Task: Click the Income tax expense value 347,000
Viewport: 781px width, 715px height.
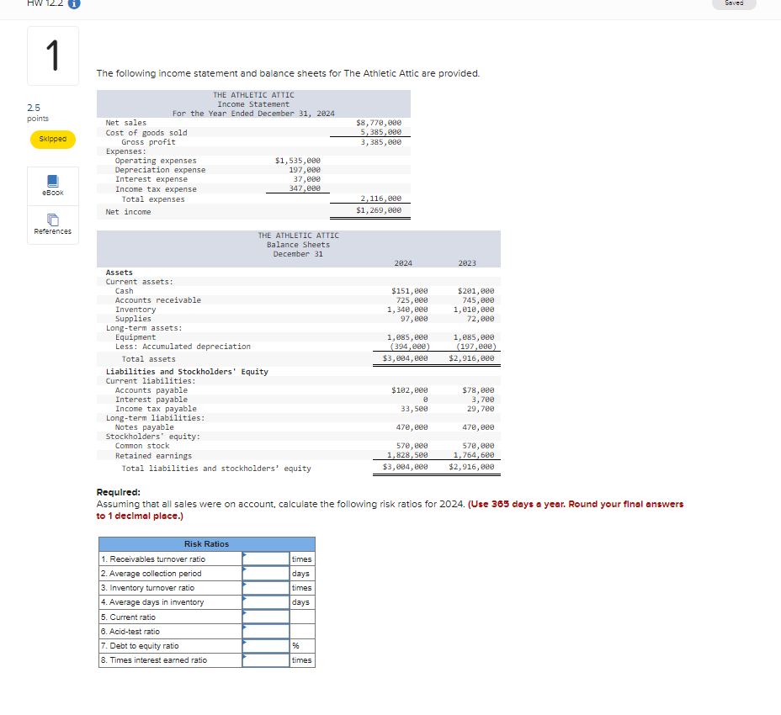Action: coord(305,188)
